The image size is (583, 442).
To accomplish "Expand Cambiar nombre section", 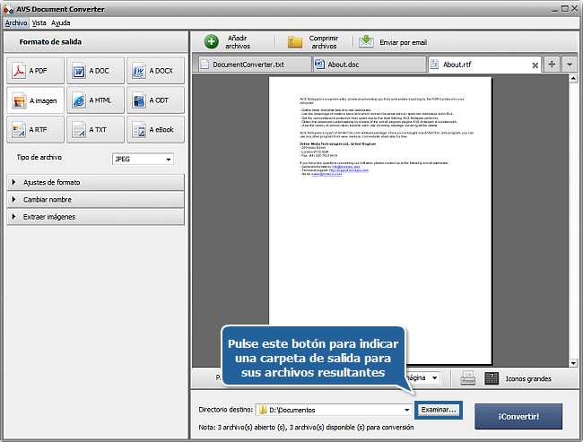I will click(96, 200).
